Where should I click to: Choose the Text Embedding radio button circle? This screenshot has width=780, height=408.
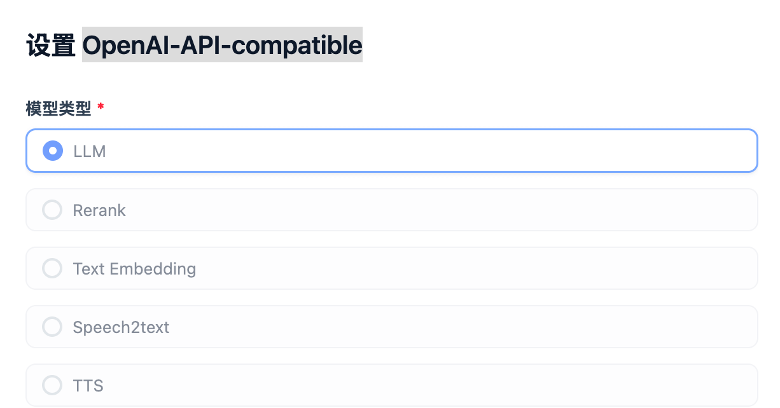tap(52, 268)
